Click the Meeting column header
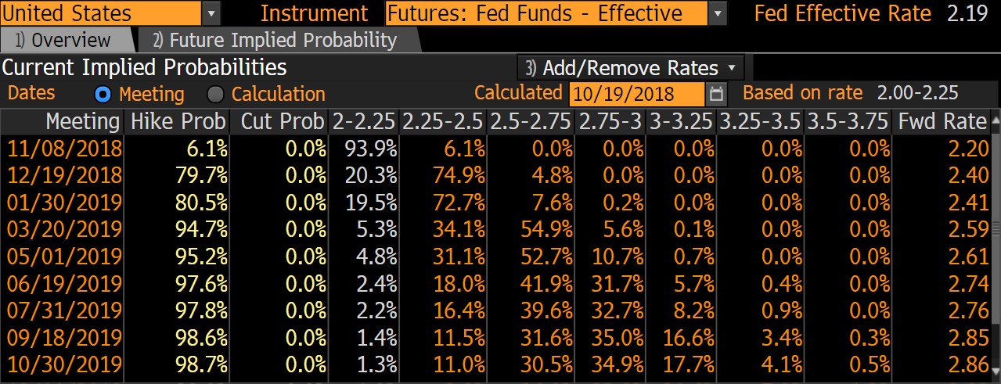The image size is (1001, 384). (82, 121)
